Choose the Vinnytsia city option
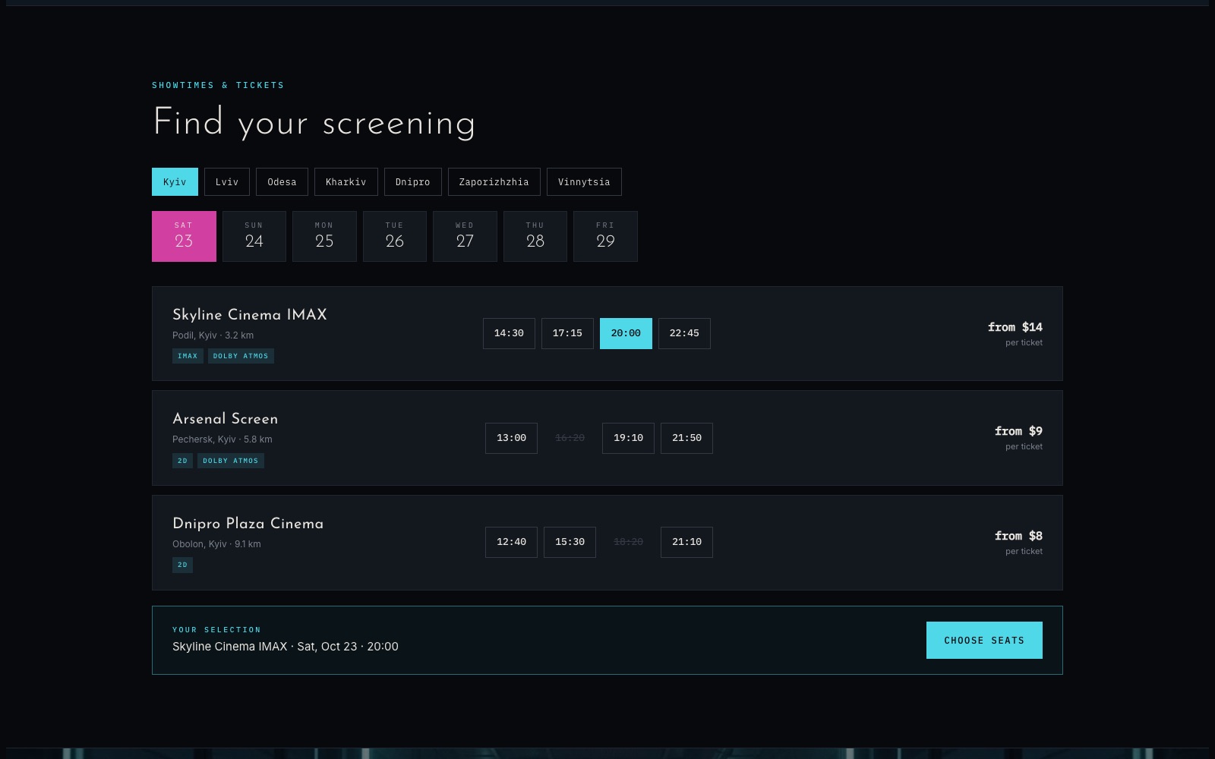Viewport: 1215px width, 759px height. (x=584, y=182)
